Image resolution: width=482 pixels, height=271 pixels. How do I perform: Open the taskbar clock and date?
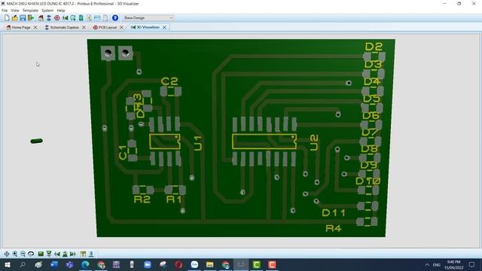(x=453, y=264)
